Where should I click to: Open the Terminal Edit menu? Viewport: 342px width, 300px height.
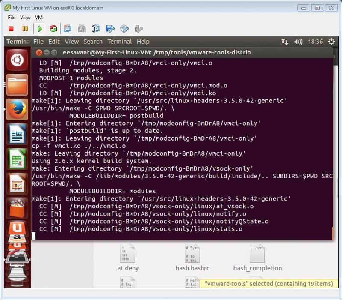(x=54, y=42)
